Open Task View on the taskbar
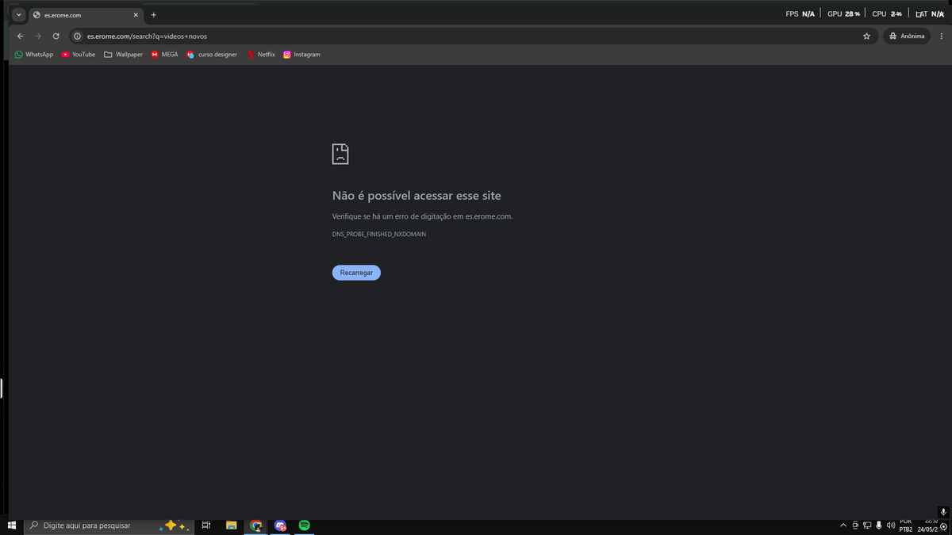 pos(205,525)
